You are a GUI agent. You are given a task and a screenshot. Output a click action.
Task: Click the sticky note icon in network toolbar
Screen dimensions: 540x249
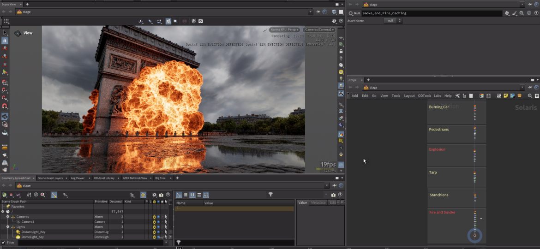pos(506,96)
